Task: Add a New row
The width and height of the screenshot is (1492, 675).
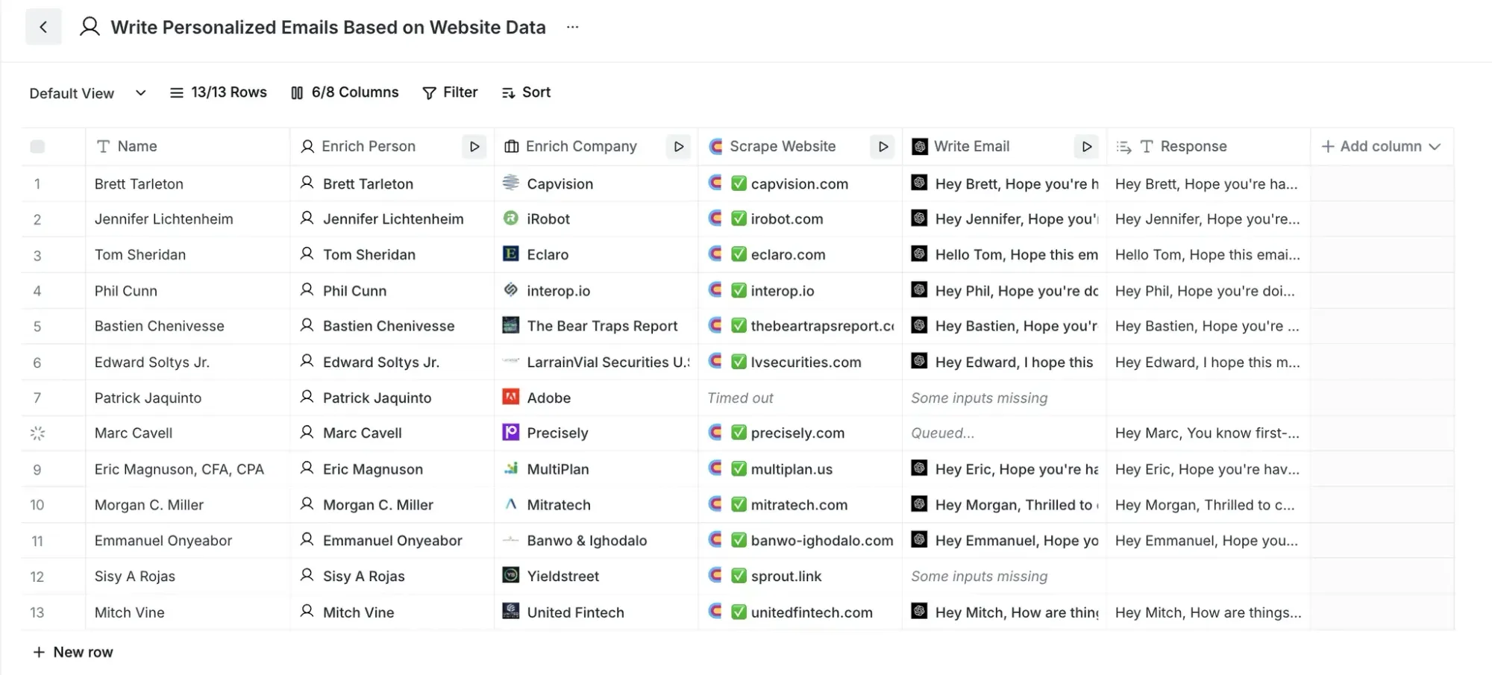Action: [x=73, y=652]
